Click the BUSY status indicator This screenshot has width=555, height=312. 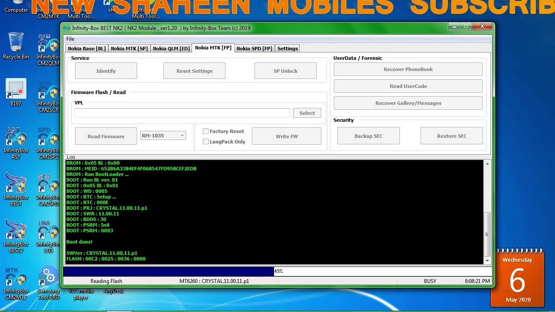(x=430, y=281)
